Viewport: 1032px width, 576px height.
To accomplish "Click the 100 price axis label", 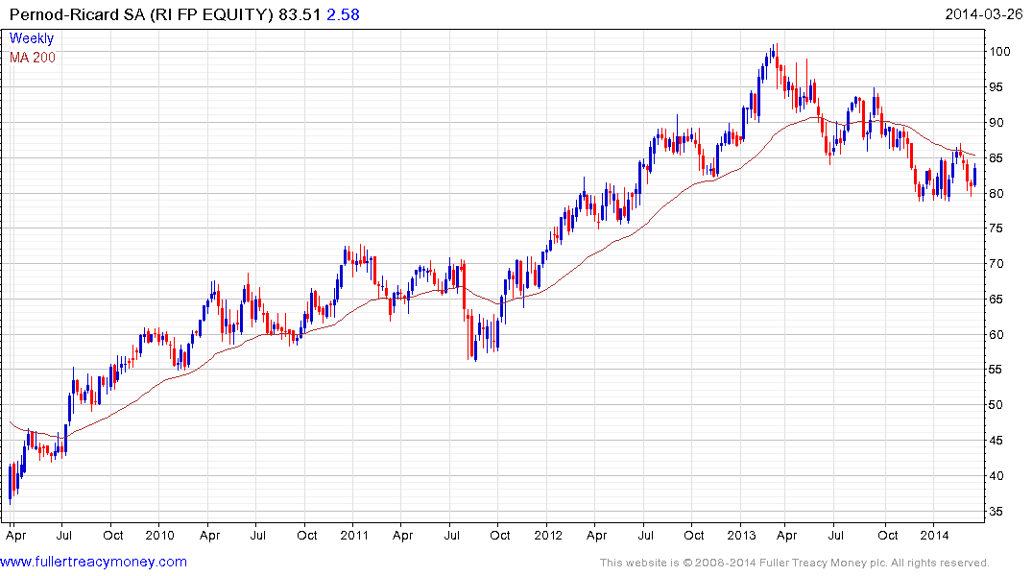I will 1000,51.
